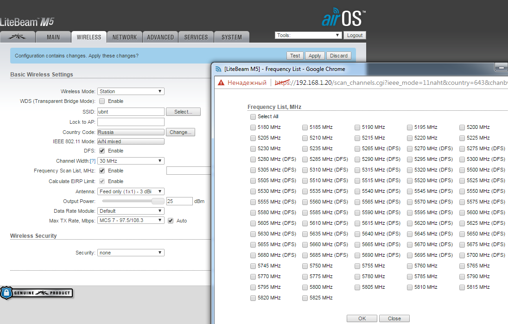Click the Genuine Product badge
The width and height of the screenshot is (508, 324).
pyautogui.click(x=37, y=293)
